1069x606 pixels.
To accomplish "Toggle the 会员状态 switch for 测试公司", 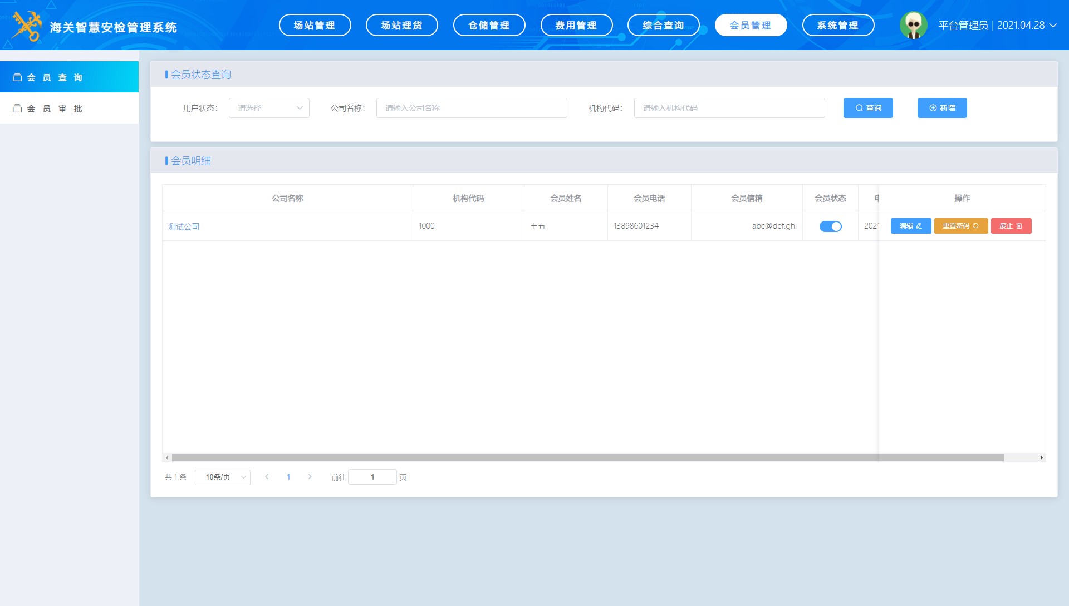I will (830, 226).
